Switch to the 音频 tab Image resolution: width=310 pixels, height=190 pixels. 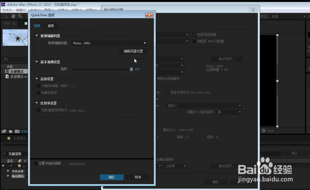[51, 26]
